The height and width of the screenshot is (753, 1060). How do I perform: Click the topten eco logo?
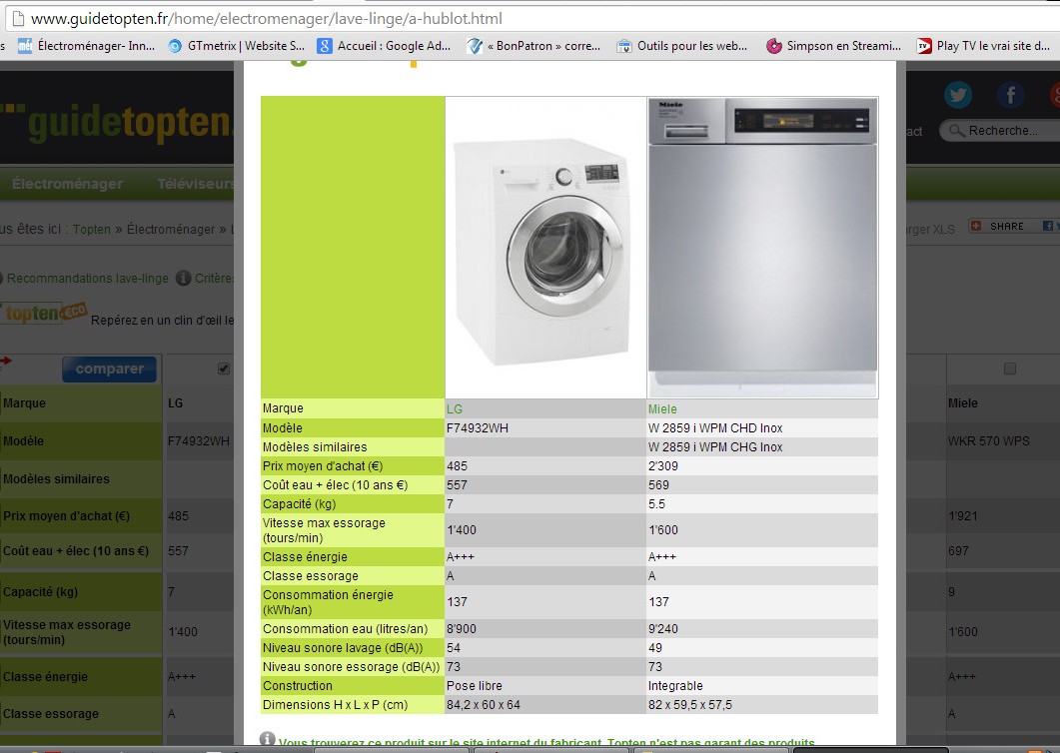coord(45,313)
